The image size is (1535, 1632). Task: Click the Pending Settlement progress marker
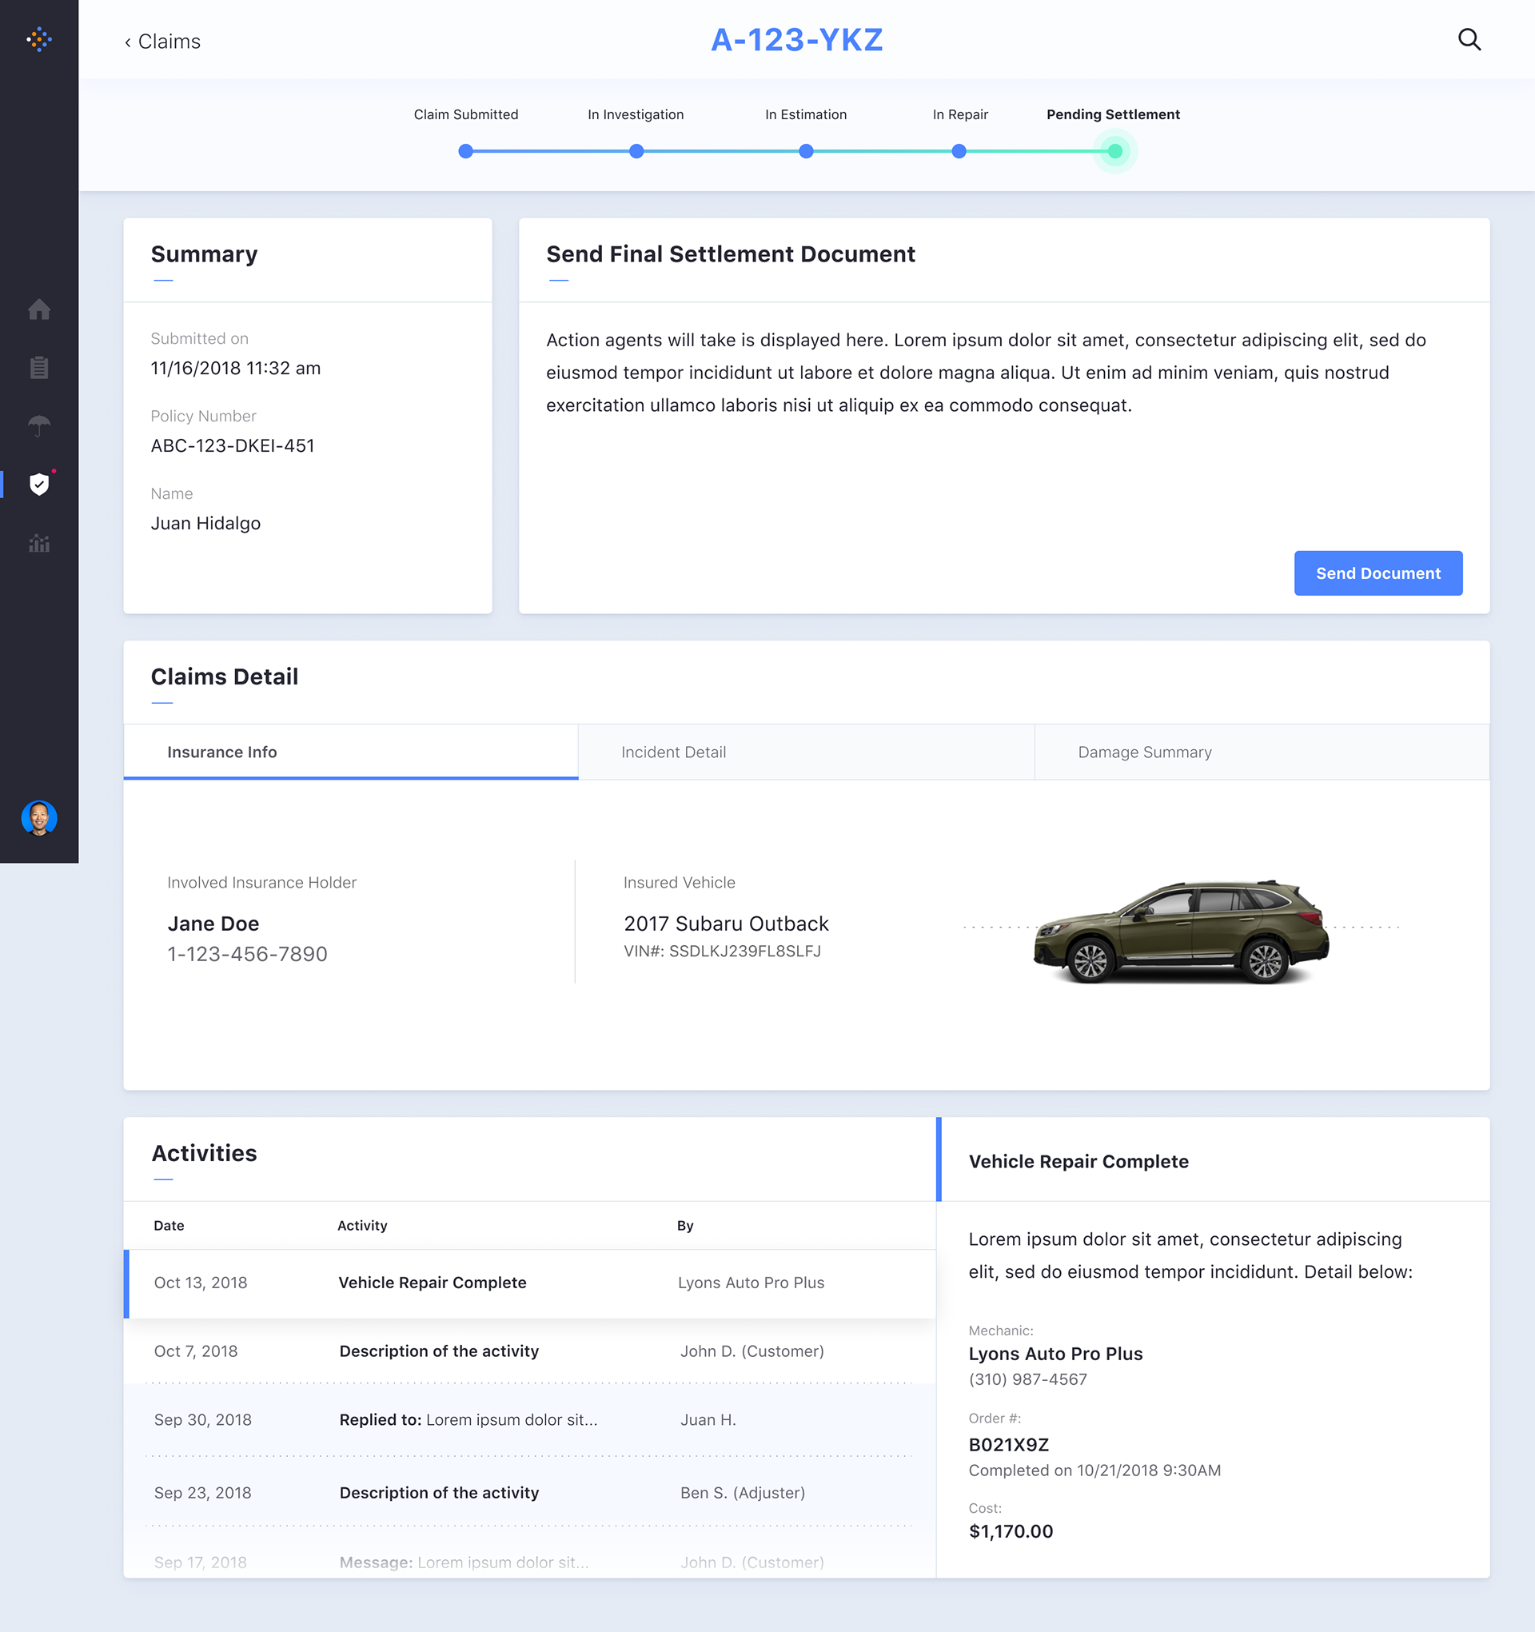pos(1114,151)
